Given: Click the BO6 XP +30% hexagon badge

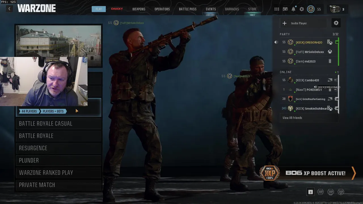Looking at the screenshot, I should point(269,173).
